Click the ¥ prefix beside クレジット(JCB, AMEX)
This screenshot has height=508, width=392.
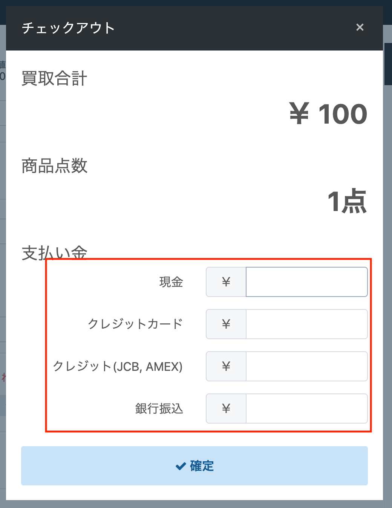[226, 366]
